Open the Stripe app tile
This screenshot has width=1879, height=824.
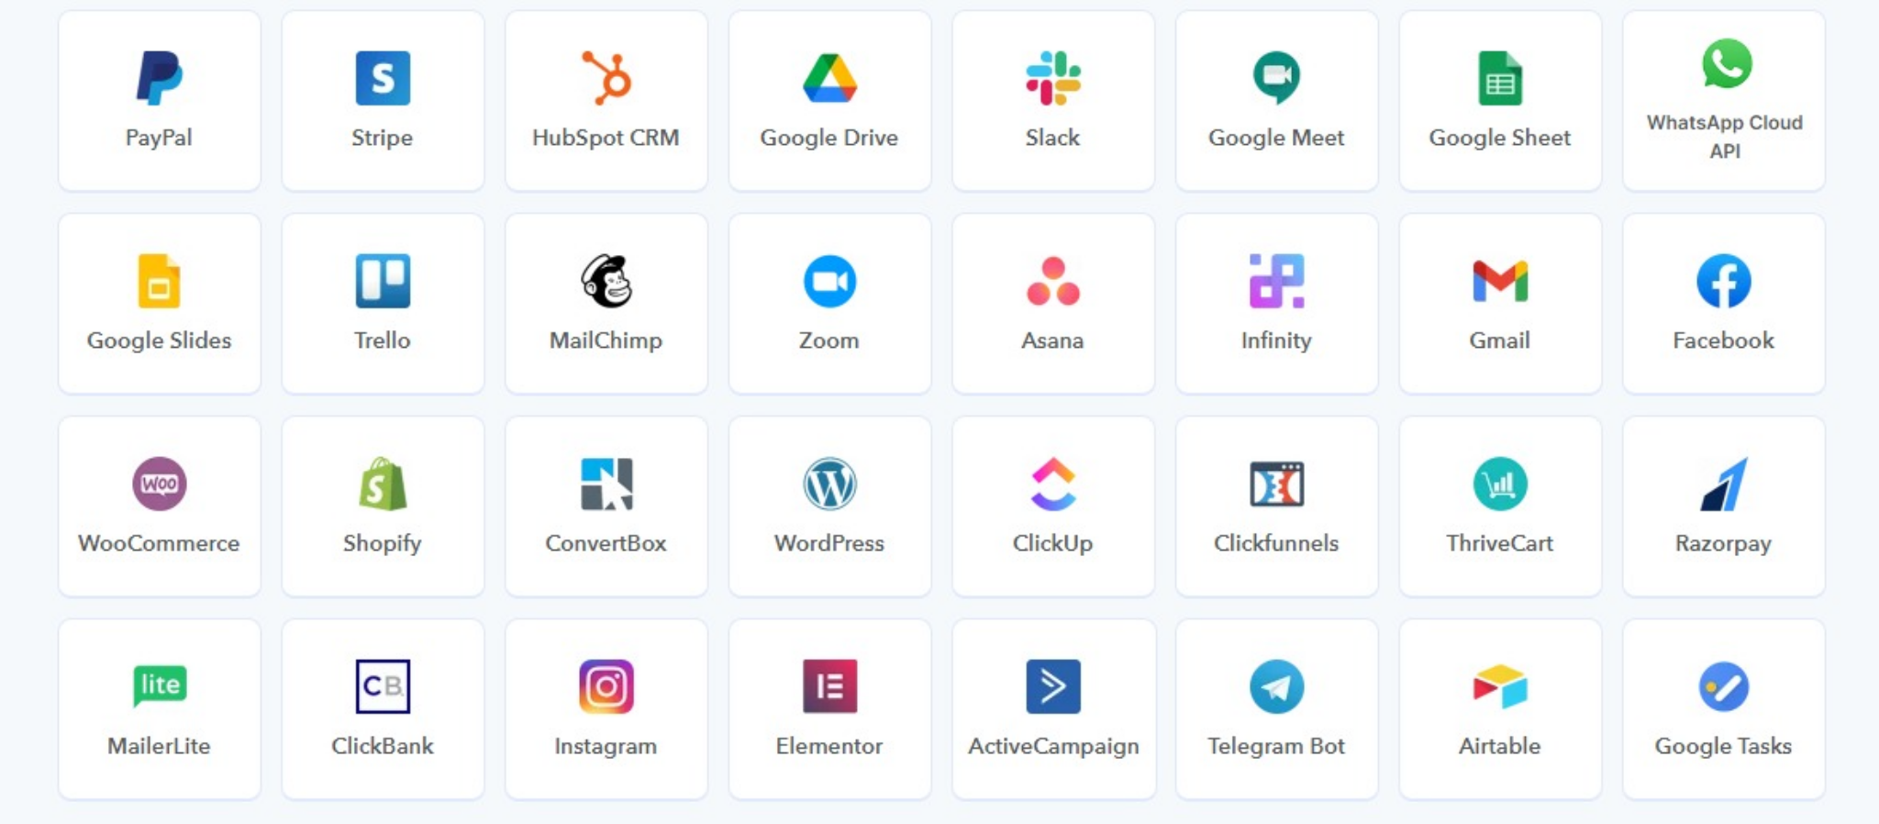pos(383,101)
